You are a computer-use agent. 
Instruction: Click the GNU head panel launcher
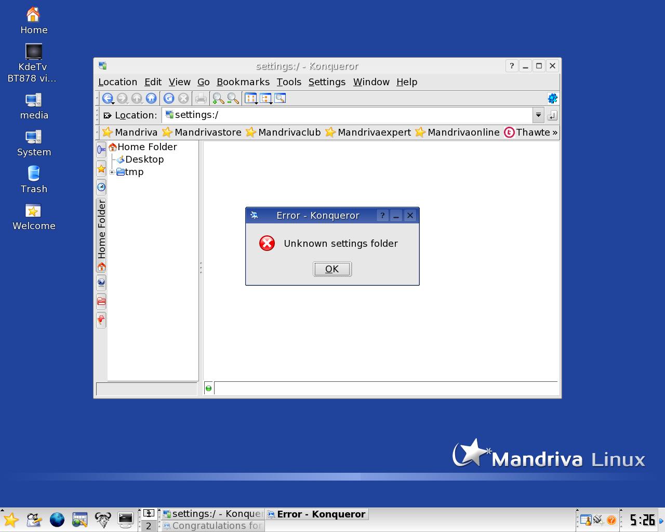coord(102,520)
